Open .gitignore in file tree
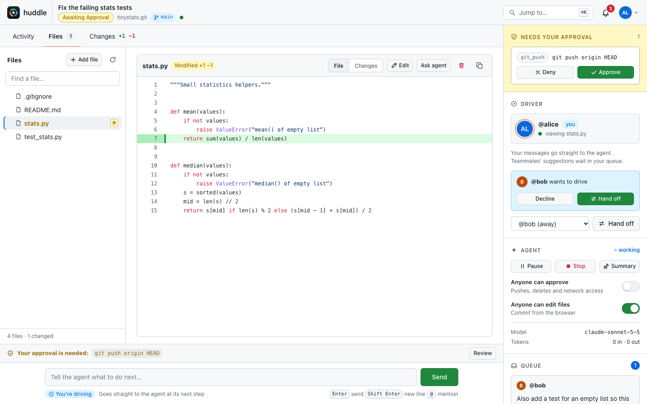Screen dimensions: 647x404 click(x=62, y=97)
